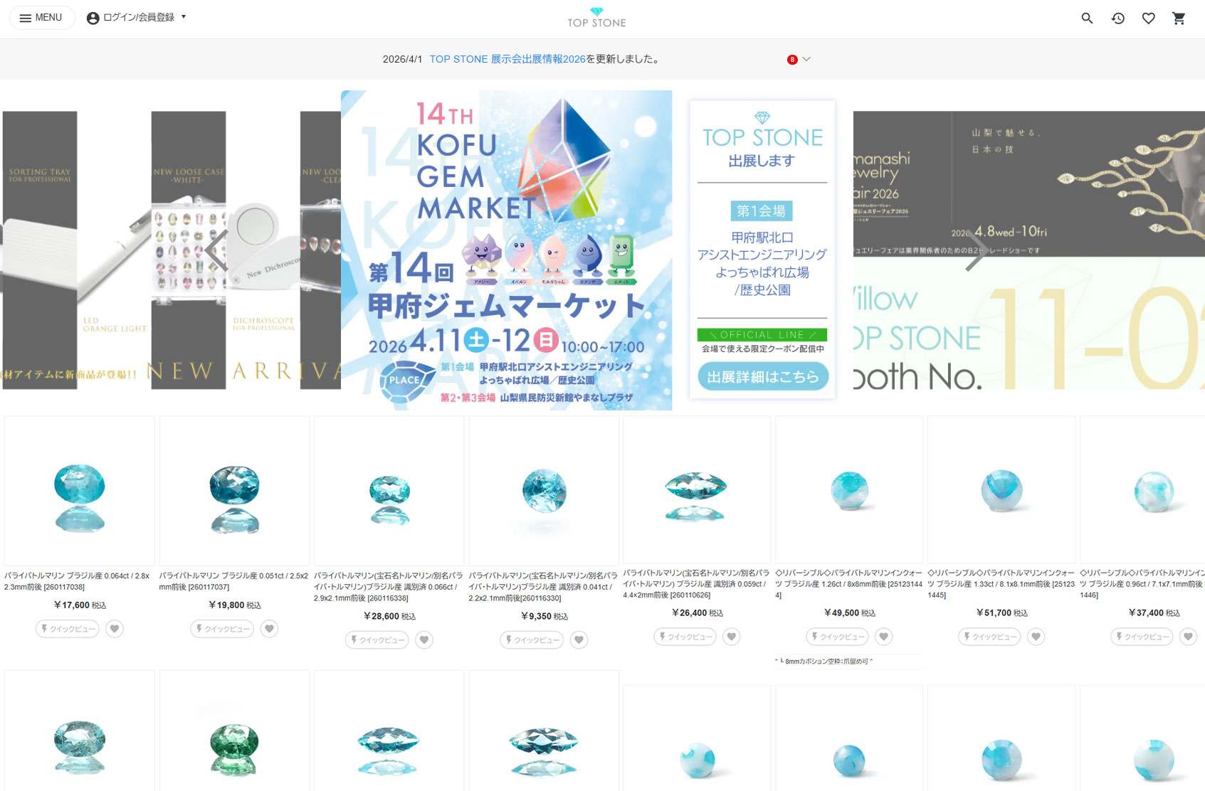Open quick view for ¥28,600 tourmaline

(377, 640)
